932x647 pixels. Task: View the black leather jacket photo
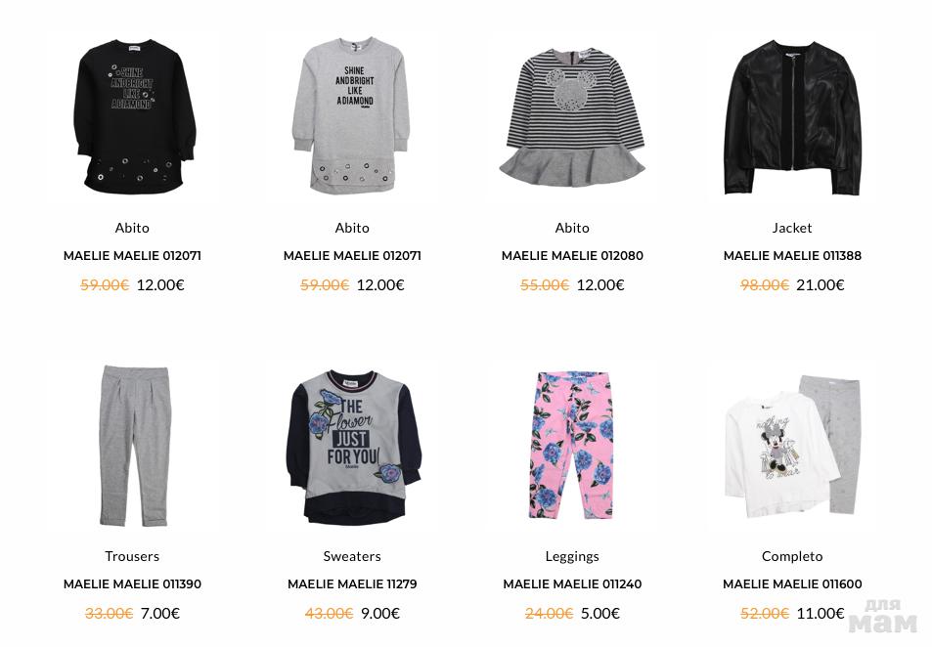tap(792, 117)
